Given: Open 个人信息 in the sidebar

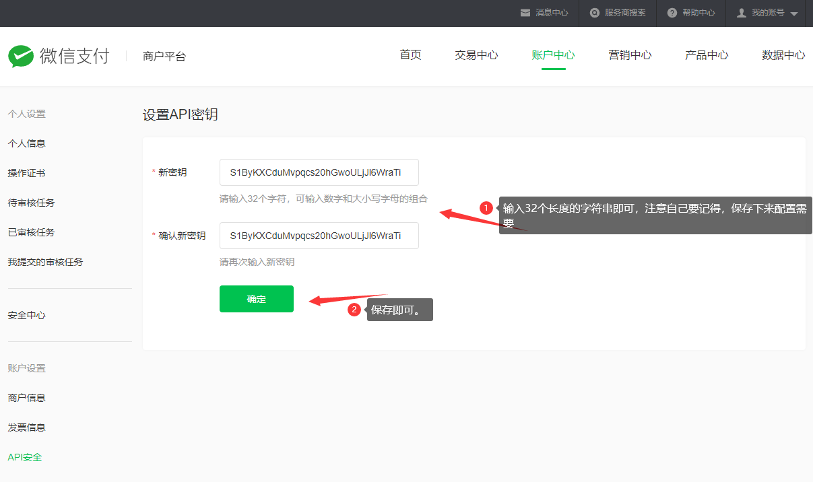Looking at the screenshot, I should tap(27, 143).
